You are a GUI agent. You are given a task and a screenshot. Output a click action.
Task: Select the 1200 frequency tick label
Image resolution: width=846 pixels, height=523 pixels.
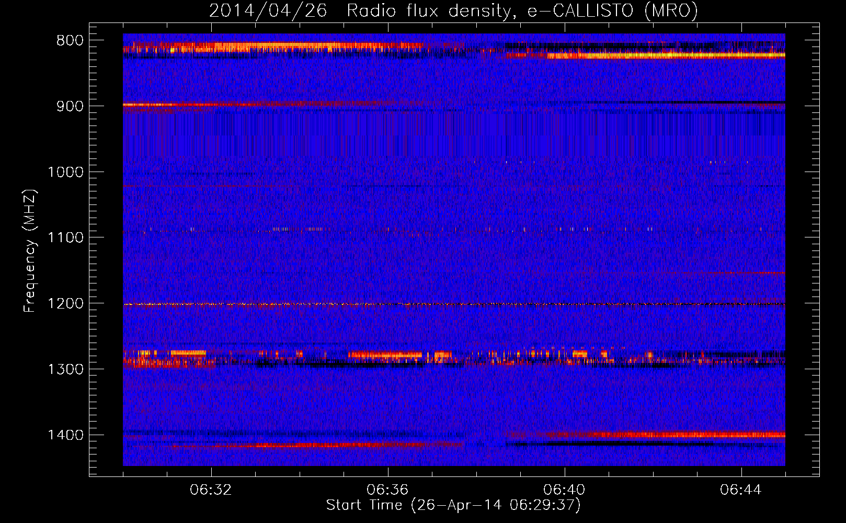[65, 304]
